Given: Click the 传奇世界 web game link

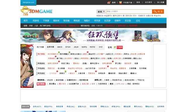Looking at the screenshot, I should coord(102,73).
